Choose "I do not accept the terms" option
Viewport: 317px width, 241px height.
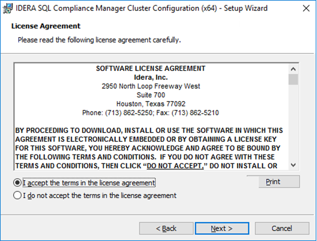18,196
